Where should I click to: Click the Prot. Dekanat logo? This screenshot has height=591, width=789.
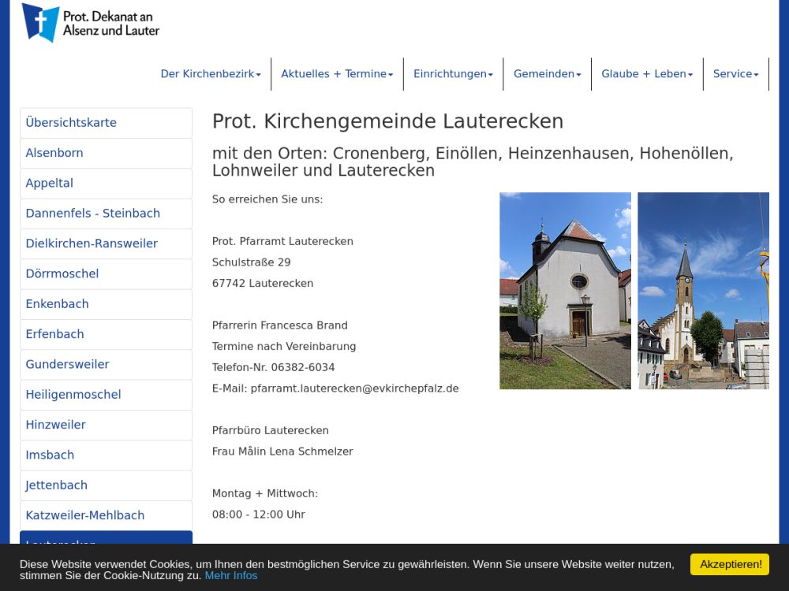(91, 23)
